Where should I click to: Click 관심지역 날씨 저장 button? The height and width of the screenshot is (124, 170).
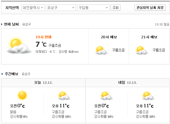pos(150,8)
